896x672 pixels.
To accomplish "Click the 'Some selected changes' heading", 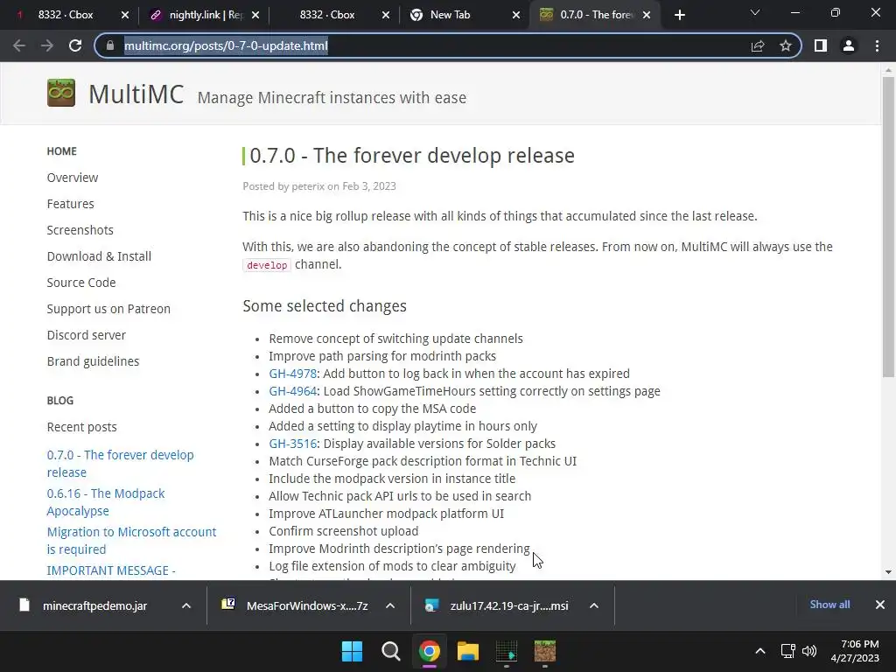I will coord(325,306).
